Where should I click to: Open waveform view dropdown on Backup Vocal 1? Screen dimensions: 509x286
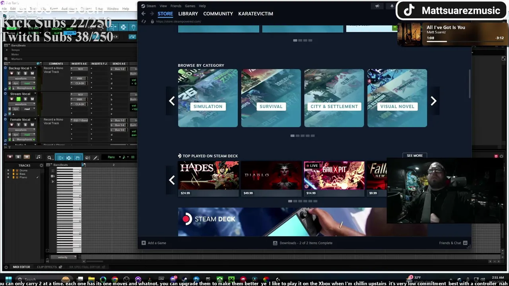point(22,79)
